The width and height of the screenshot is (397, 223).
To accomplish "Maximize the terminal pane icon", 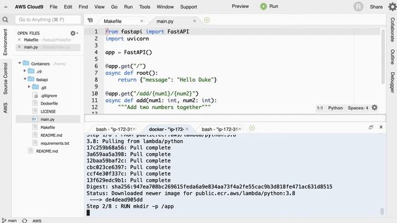I will tap(371, 127).
